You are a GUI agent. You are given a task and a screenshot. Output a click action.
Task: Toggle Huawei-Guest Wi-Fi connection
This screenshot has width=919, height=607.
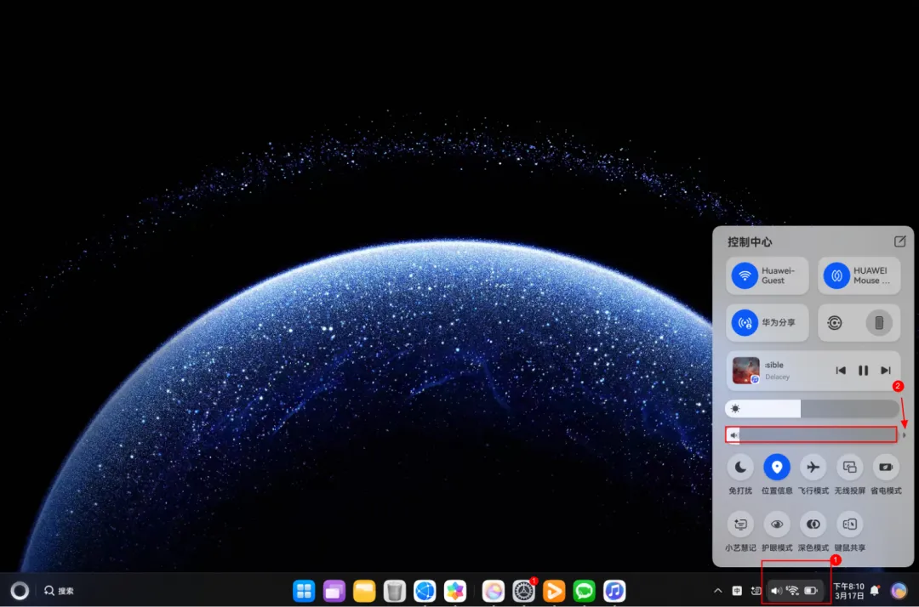pos(768,275)
